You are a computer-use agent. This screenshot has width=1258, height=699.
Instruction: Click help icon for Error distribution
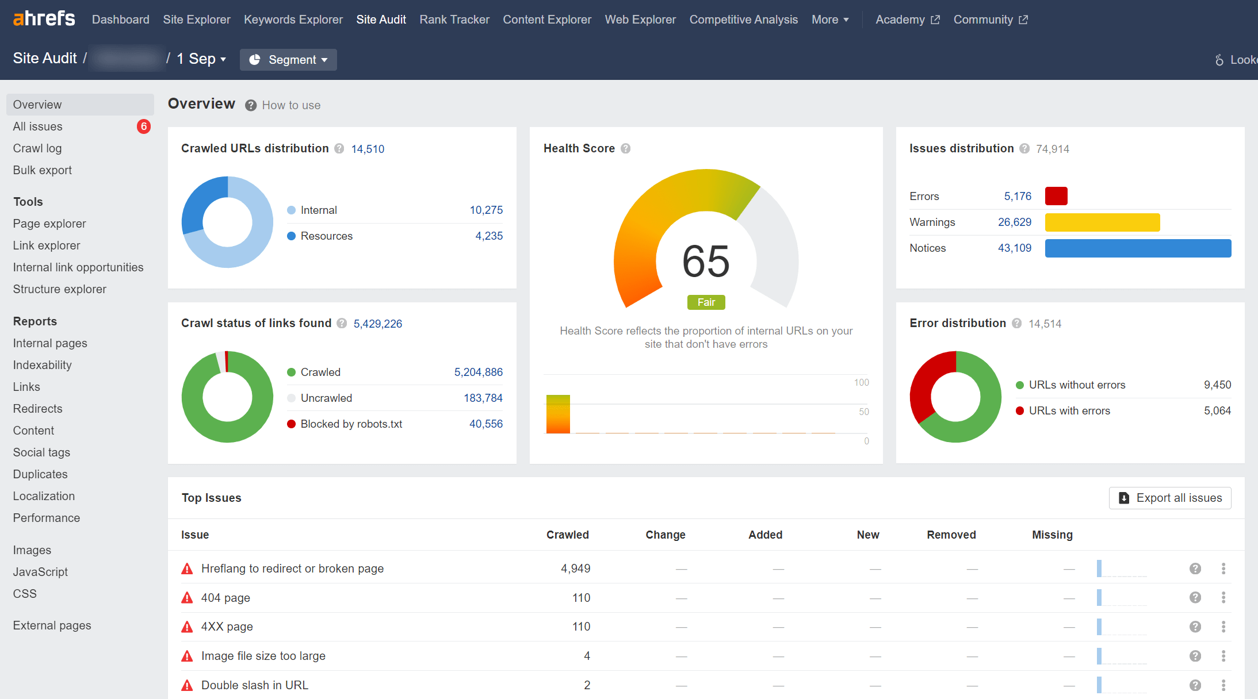point(1017,323)
